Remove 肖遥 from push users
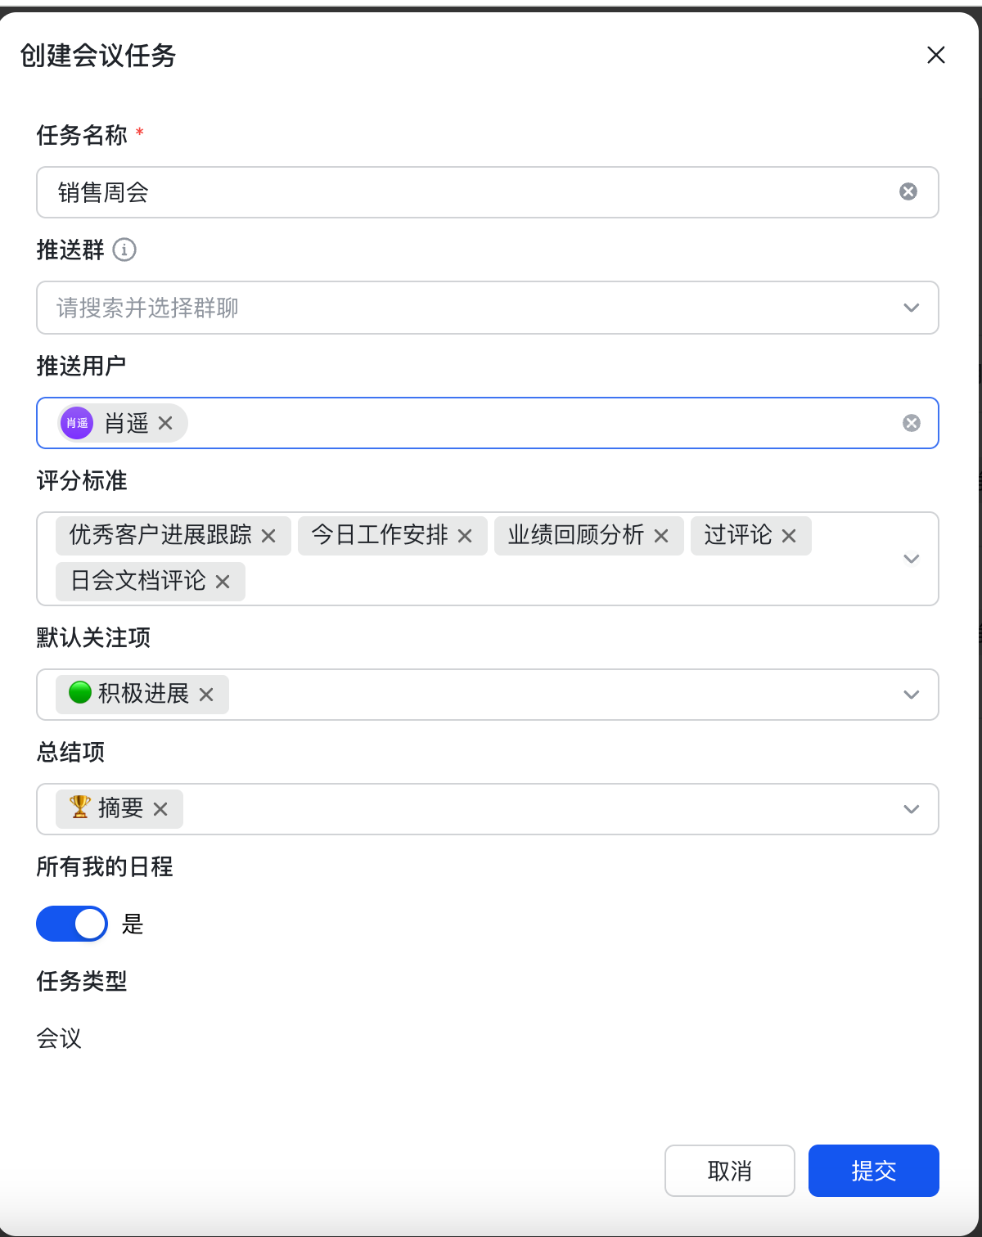The width and height of the screenshot is (982, 1237). 165,423
